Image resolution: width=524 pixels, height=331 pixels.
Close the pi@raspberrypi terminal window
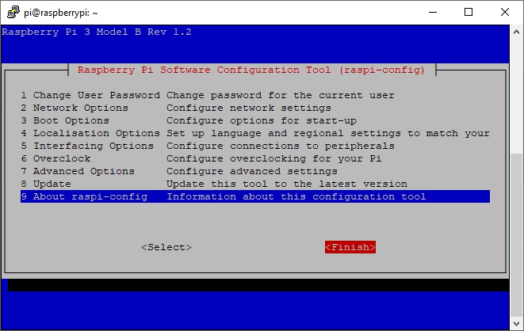[x=505, y=12]
